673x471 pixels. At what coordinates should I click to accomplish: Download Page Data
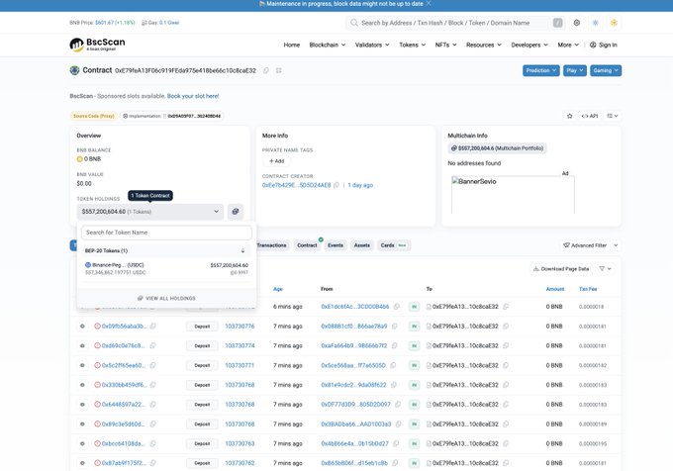click(x=561, y=269)
